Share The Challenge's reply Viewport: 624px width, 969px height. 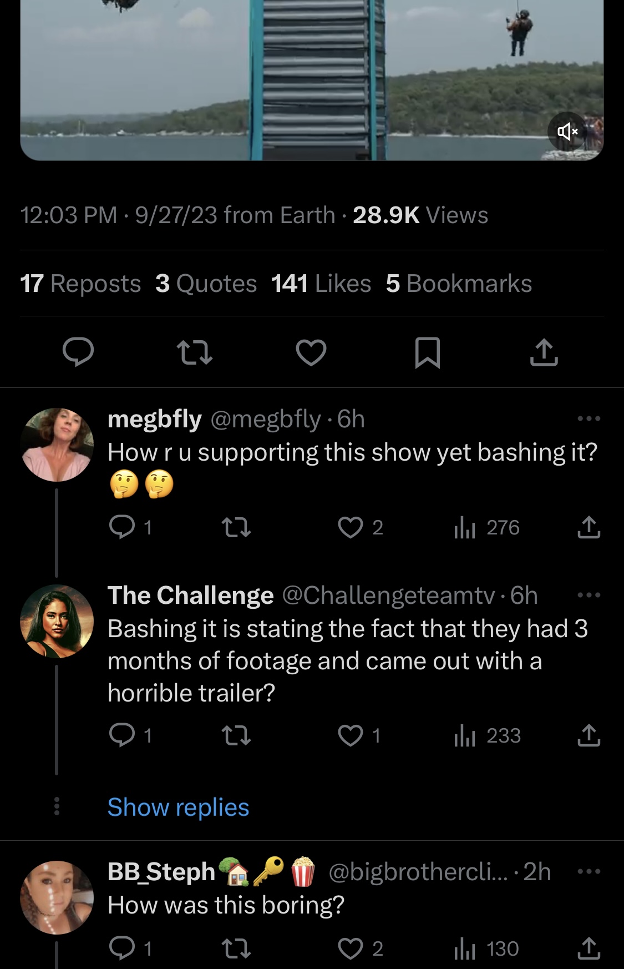click(589, 736)
